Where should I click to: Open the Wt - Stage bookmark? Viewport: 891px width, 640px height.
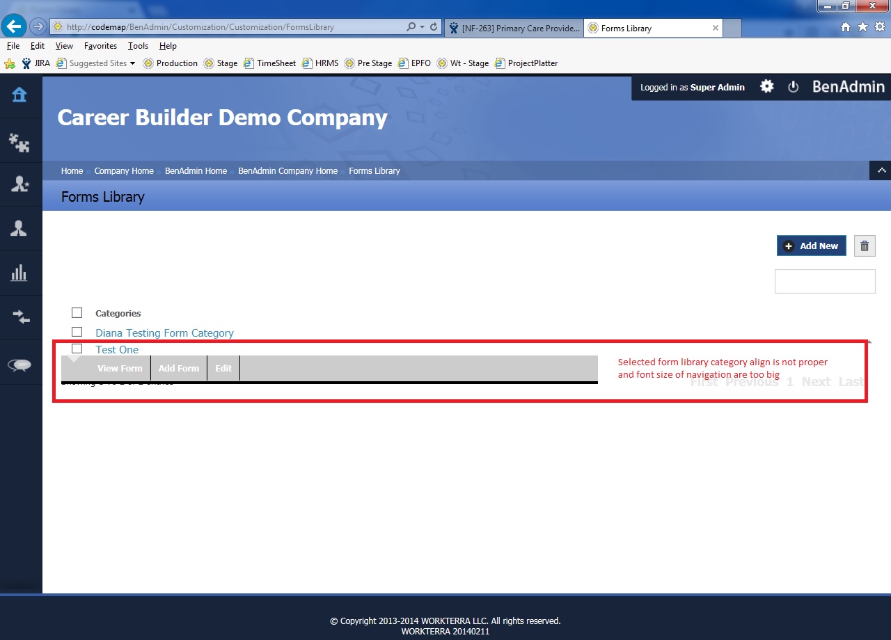tap(463, 63)
